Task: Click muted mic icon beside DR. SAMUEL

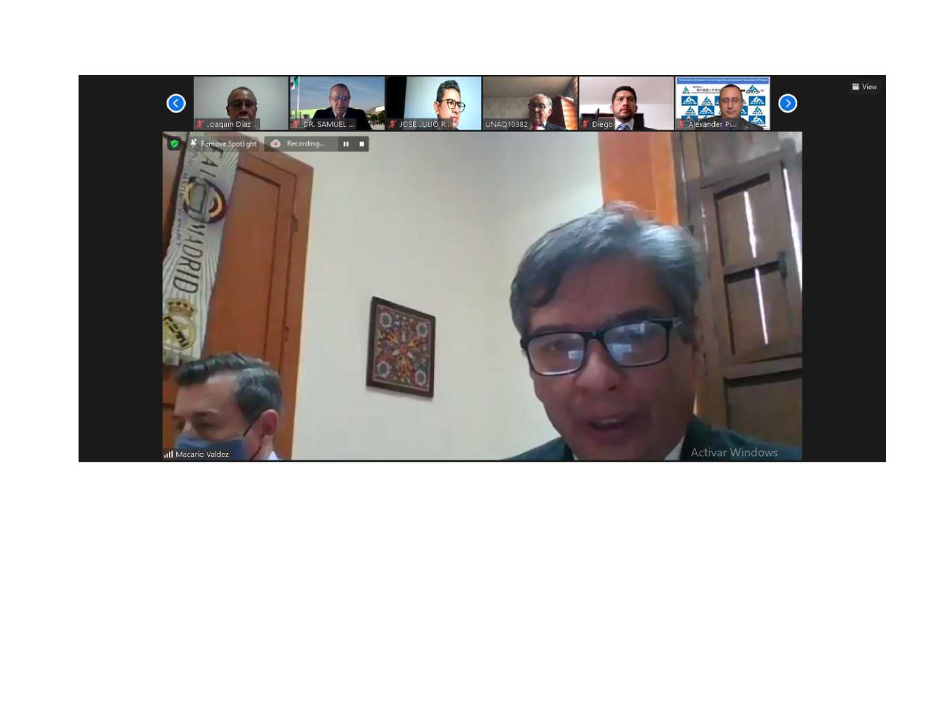Action: 296,124
